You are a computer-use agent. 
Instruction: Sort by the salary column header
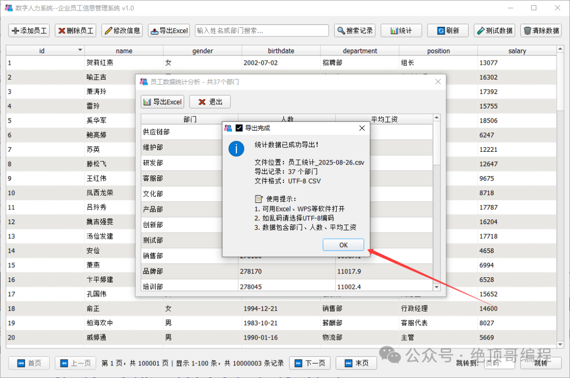(517, 51)
